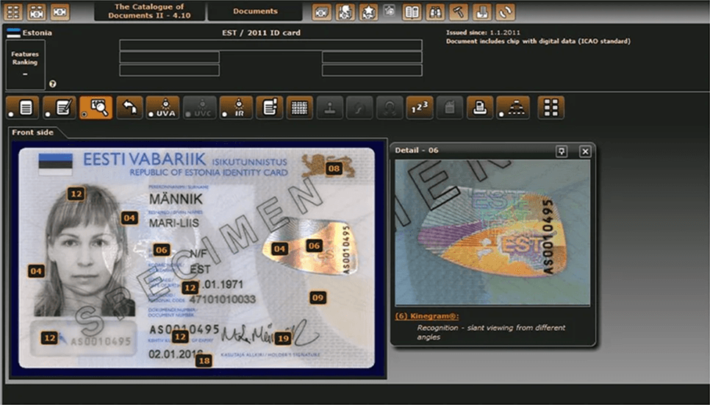Toggle the document text description view

click(x=23, y=108)
